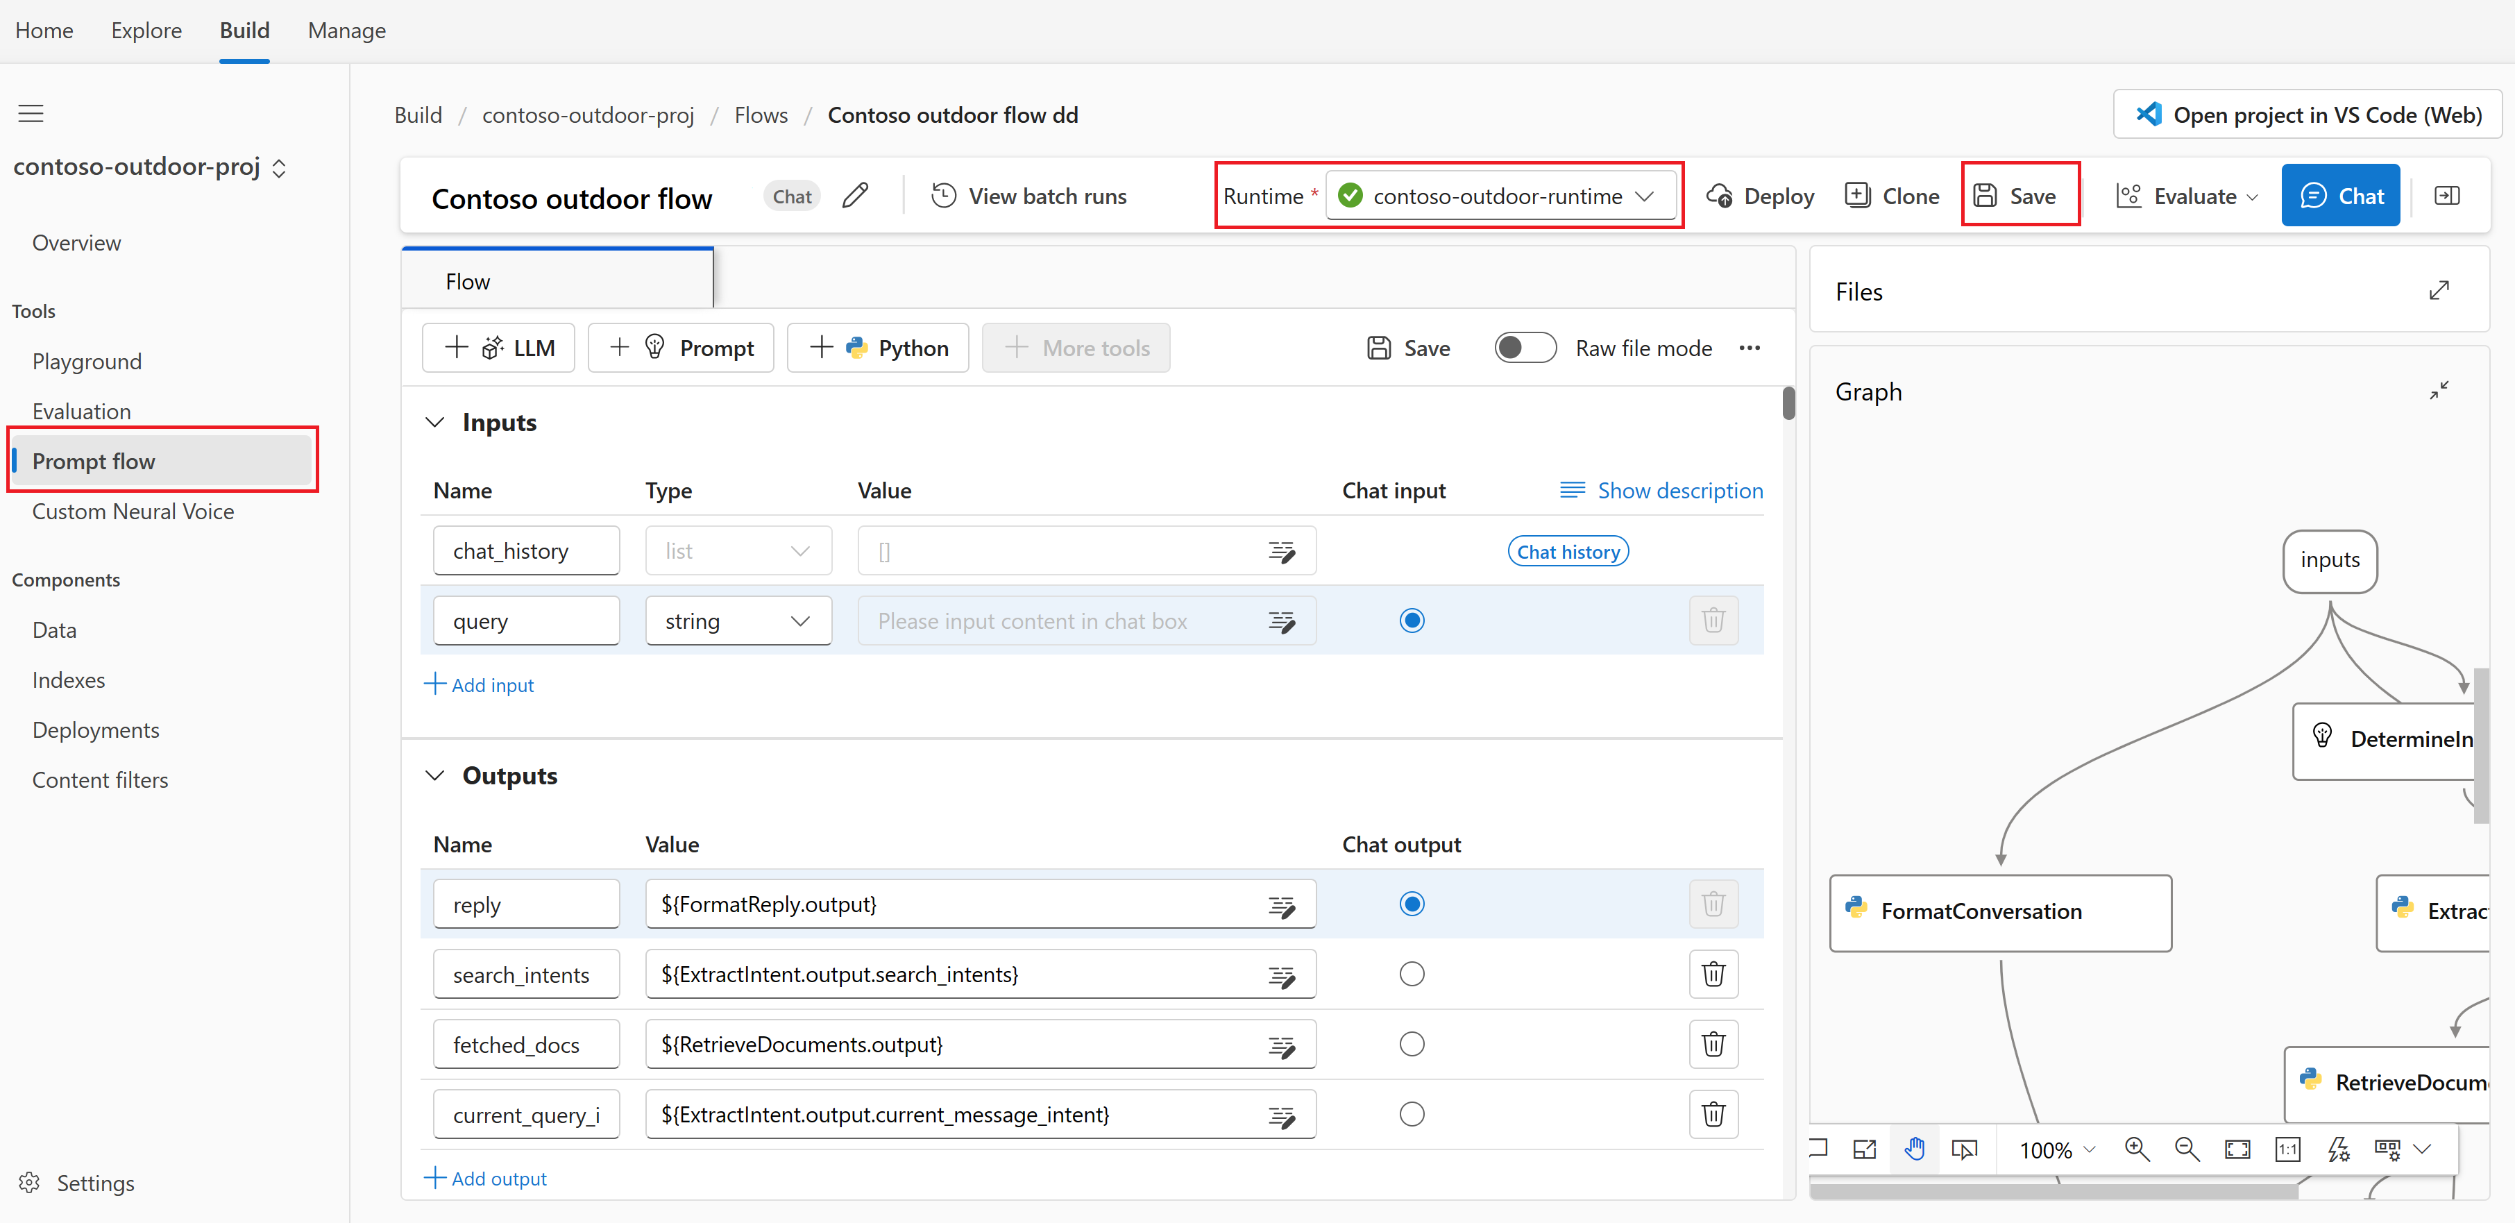Click the graph horizontal scrollbar

[2054, 1192]
